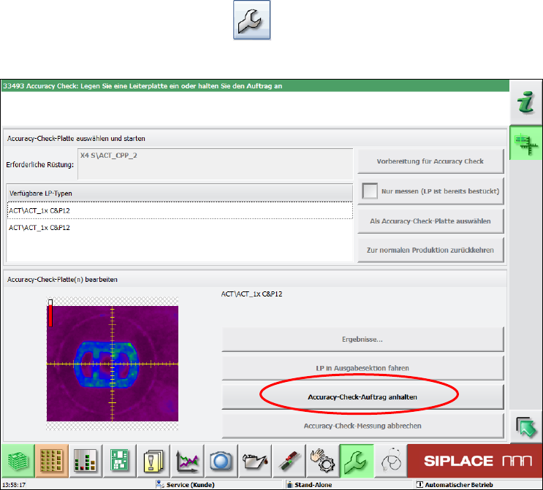Click the standalone wrench icon at top
This screenshot has width=543, height=490.
click(x=251, y=20)
